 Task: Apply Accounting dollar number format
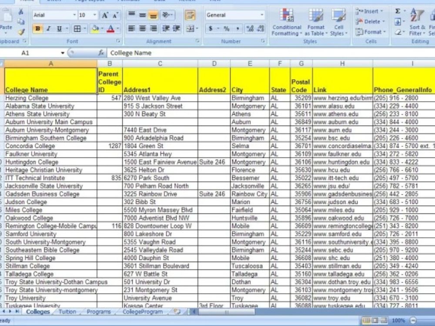coord(211,28)
